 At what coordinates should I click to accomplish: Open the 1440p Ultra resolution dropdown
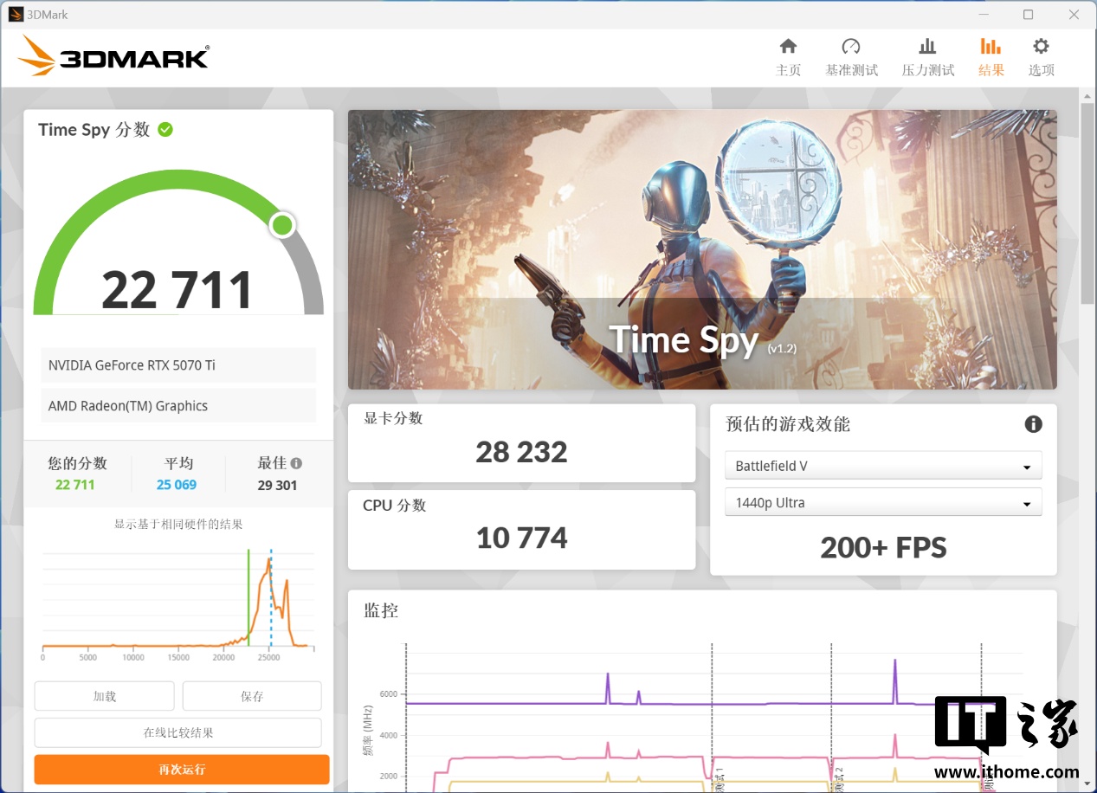point(882,503)
